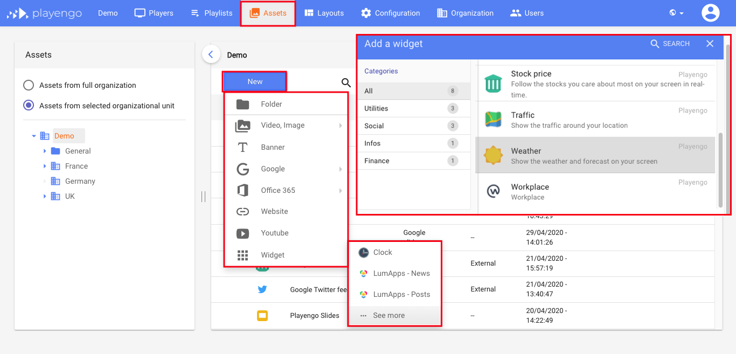
Task: Choose Youtube from the New menu
Action: click(x=286, y=233)
